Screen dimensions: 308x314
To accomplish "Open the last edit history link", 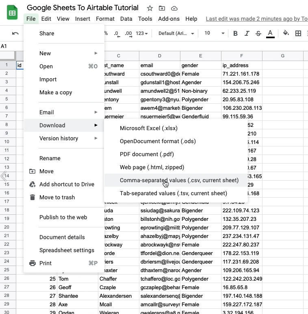I will pos(257,19).
